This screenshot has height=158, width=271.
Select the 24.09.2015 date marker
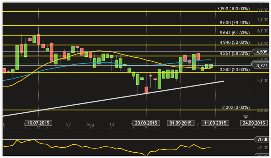pyautogui.click(x=254, y=123)
